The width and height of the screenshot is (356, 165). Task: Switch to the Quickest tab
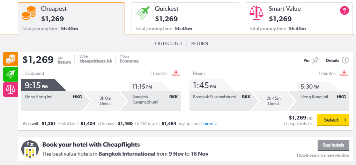(x=185, y=18)
